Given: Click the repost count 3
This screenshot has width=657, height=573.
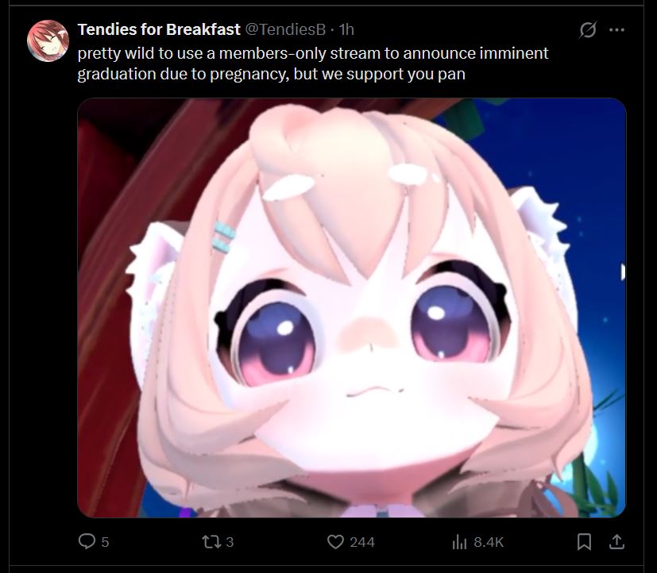Looking at the screenshot, I should point(230,543).
